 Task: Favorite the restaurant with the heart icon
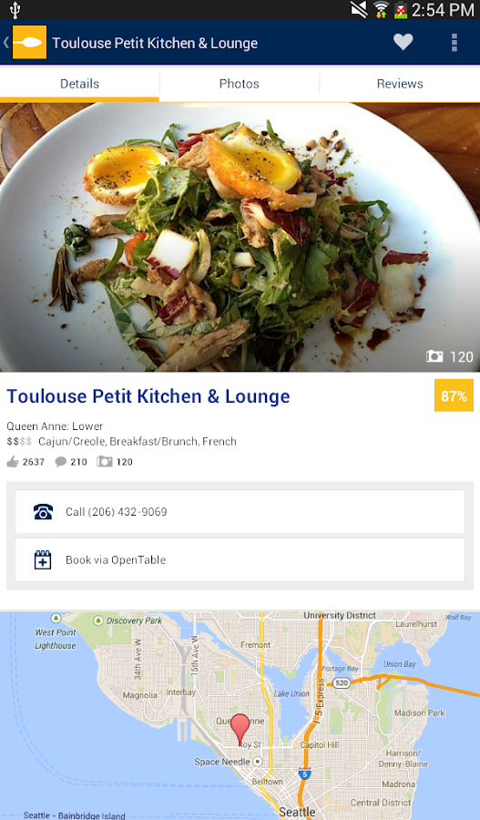tap(403, 42)
